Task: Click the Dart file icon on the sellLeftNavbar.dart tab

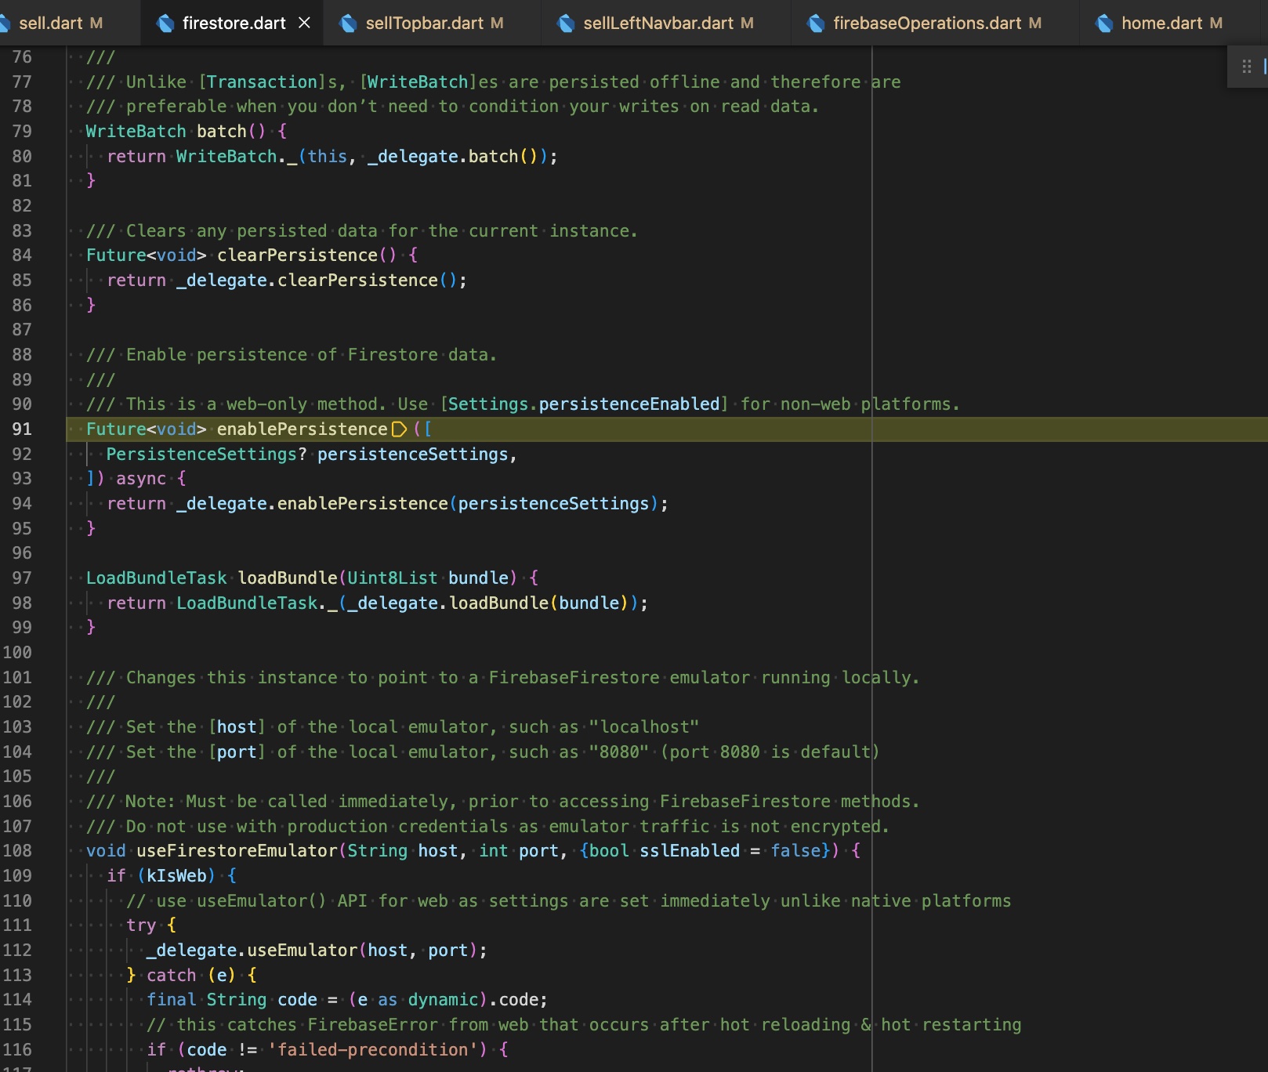Action: tap(566, 24)
